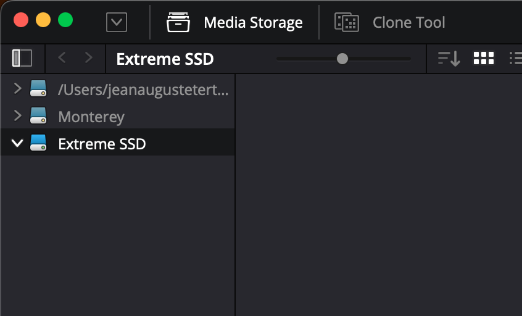Switch to thumbnail grid view

click(x=484, y=59)
